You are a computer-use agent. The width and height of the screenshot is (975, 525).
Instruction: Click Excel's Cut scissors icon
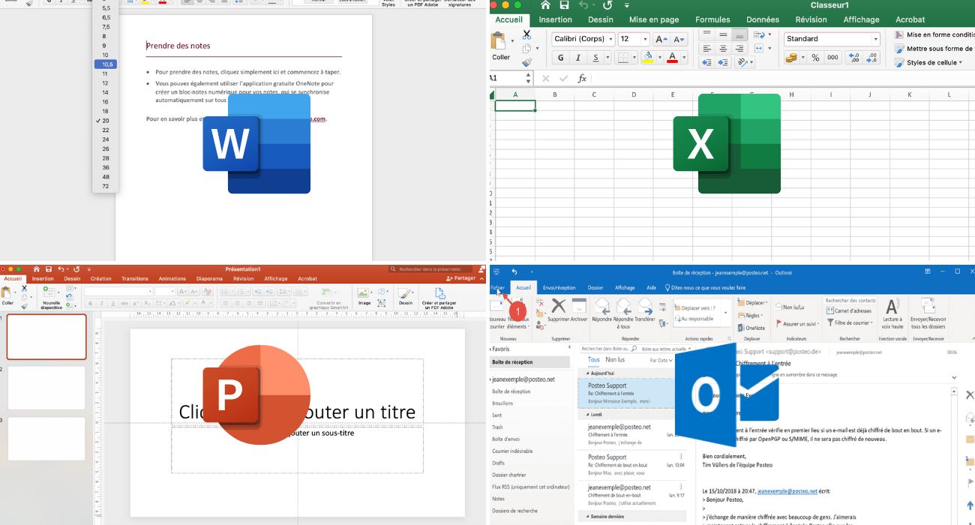pyautogui.click(x=526, y=34)
